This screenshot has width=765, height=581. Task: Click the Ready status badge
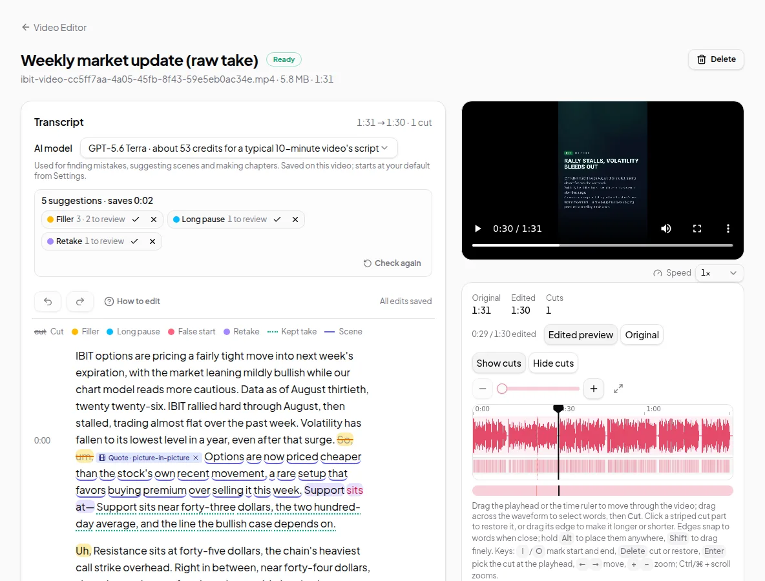tap(284, 59)
